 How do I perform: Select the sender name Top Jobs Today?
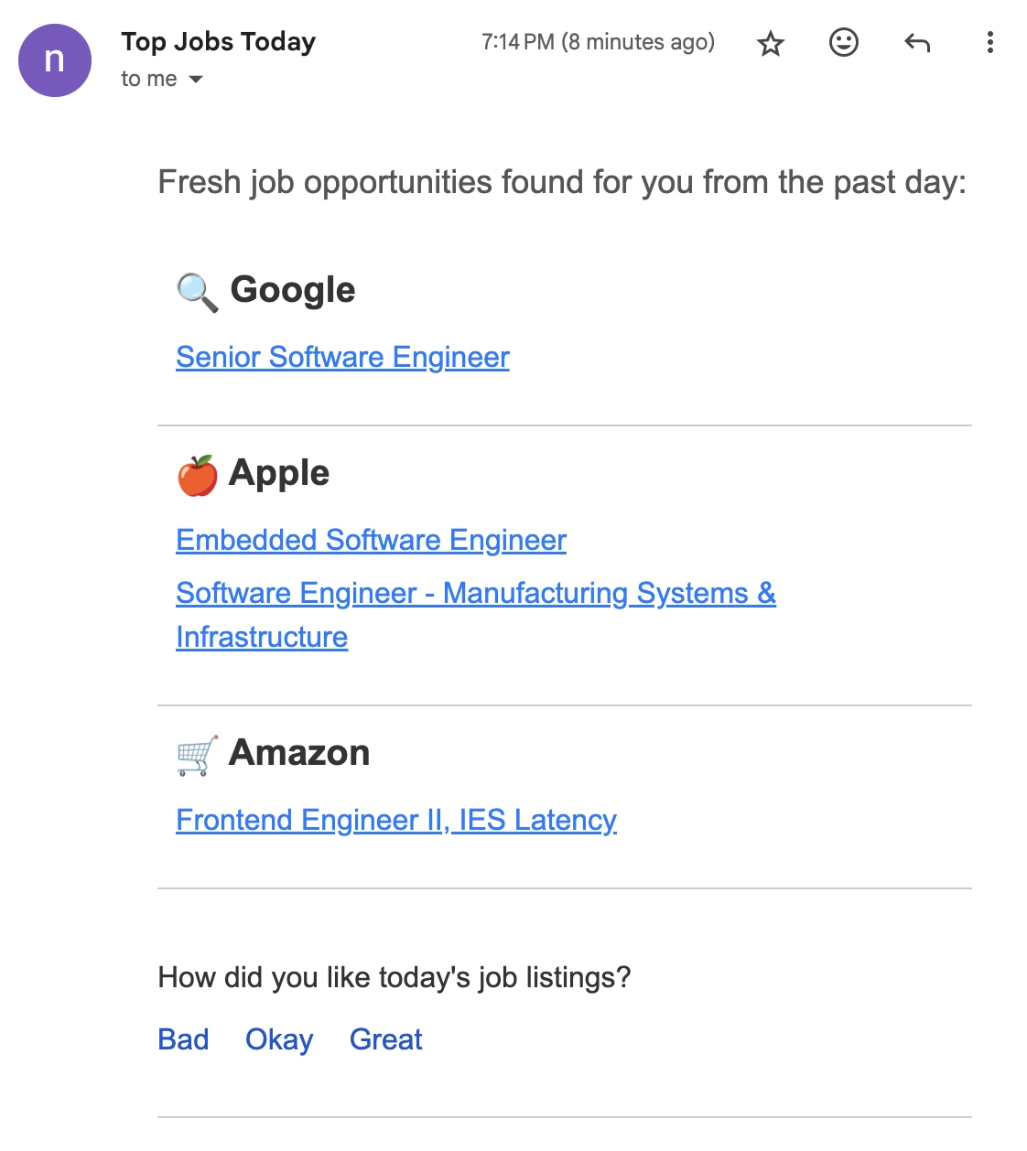[218, 42]
